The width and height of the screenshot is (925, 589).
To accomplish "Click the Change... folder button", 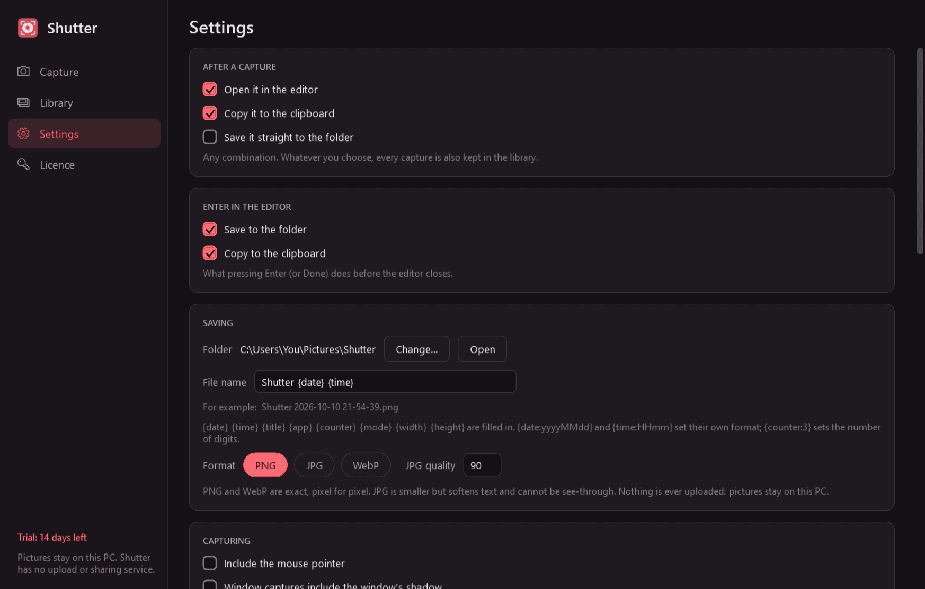I will pyautogui.click(x=416, y=349).
